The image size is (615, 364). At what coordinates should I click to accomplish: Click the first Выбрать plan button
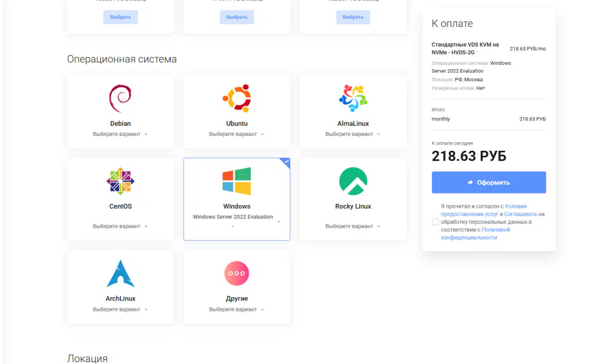[x=121, y=17]
